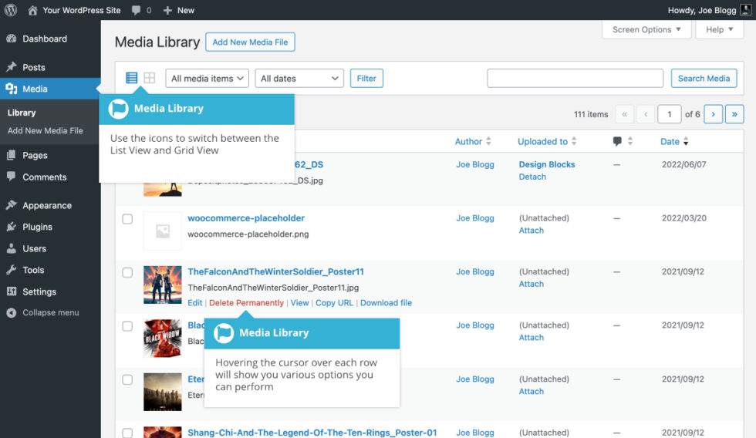
Task: Click the Users person icon
Action: coord(12,248)
